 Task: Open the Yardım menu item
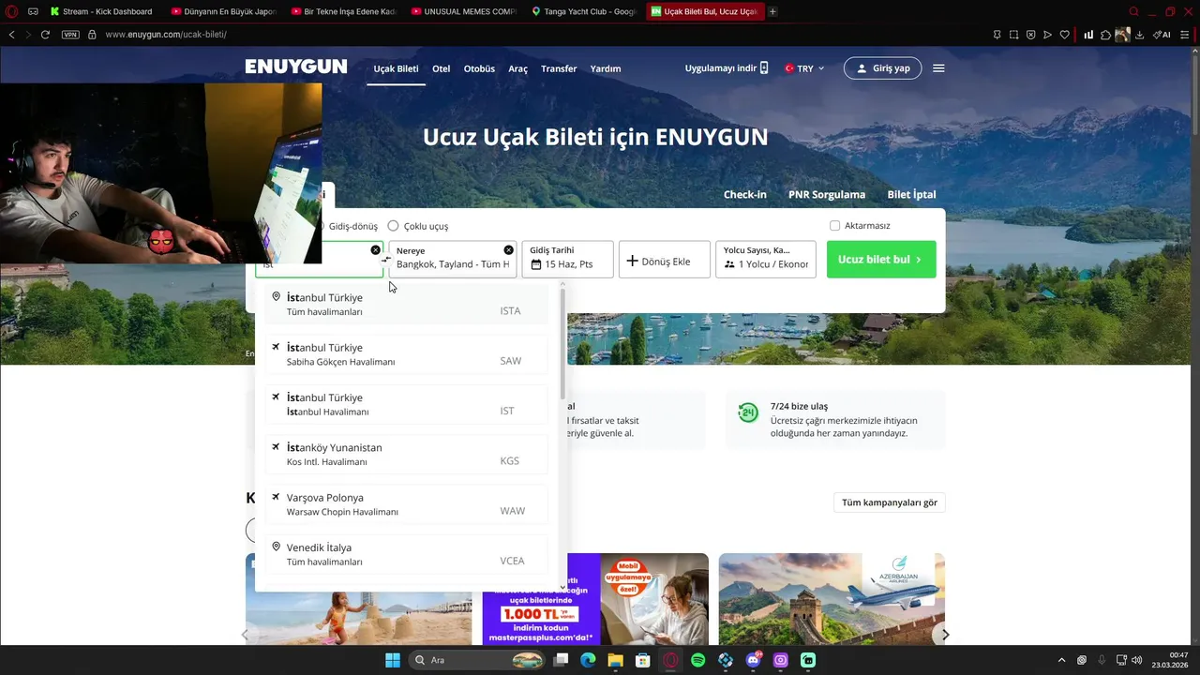606,68
